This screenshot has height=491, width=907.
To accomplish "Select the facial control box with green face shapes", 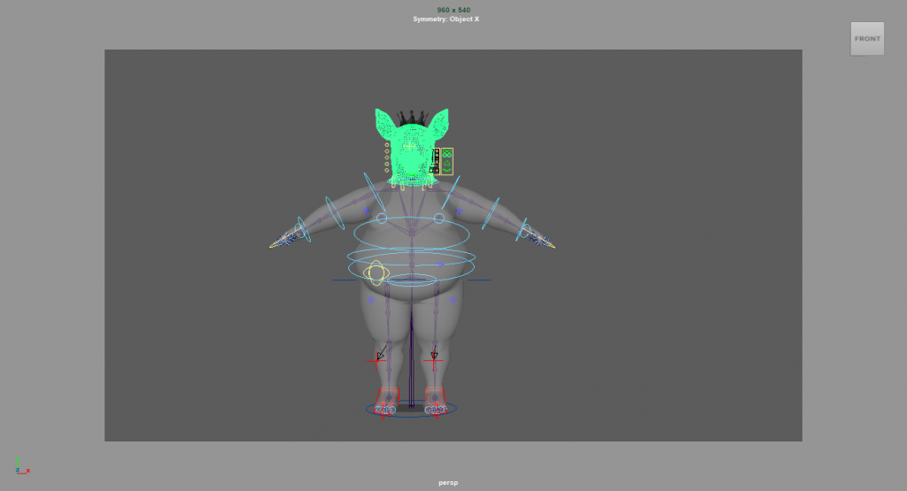I will click(447, 161).
